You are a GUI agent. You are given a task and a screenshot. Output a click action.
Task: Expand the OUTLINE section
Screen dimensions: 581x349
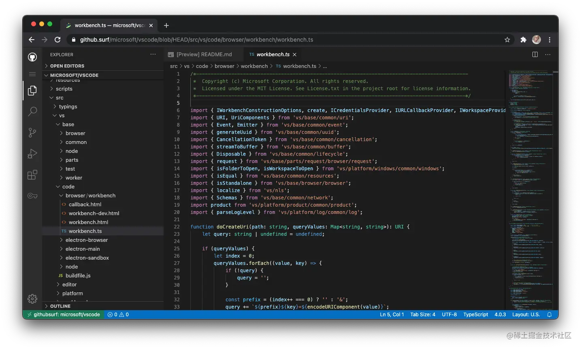60,306
